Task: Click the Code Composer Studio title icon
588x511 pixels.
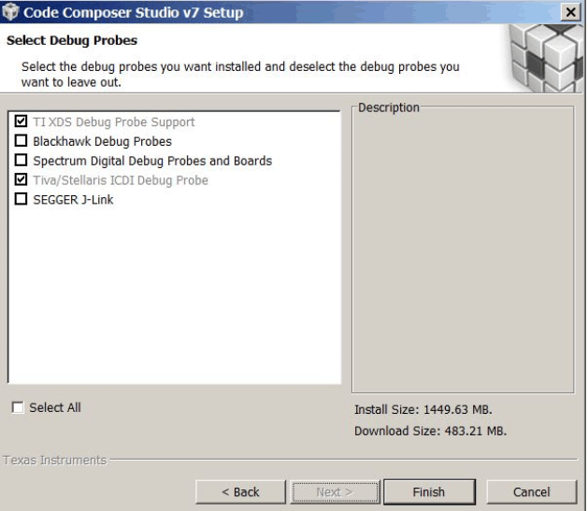Action: (10, 11)
